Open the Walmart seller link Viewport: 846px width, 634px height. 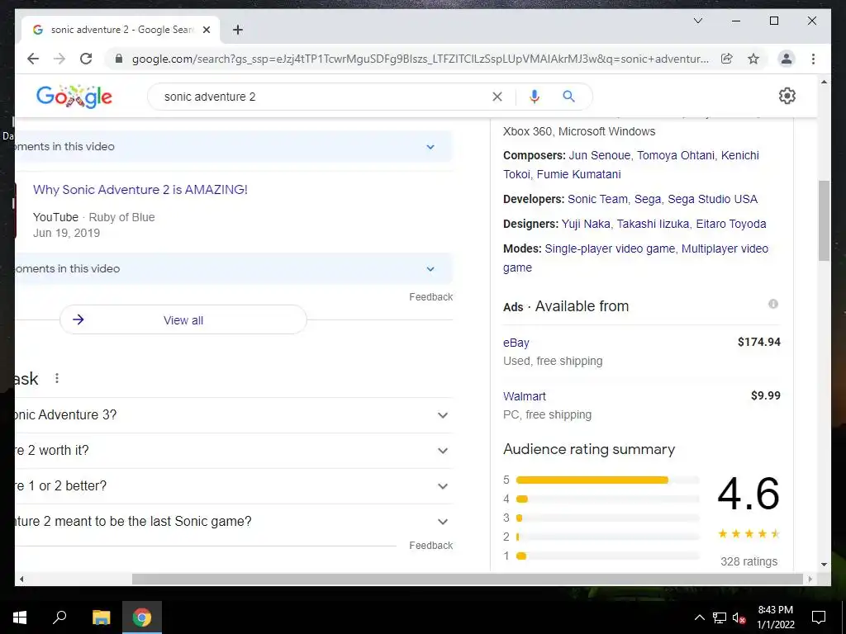pyautogui.click(x=525, y=396)
